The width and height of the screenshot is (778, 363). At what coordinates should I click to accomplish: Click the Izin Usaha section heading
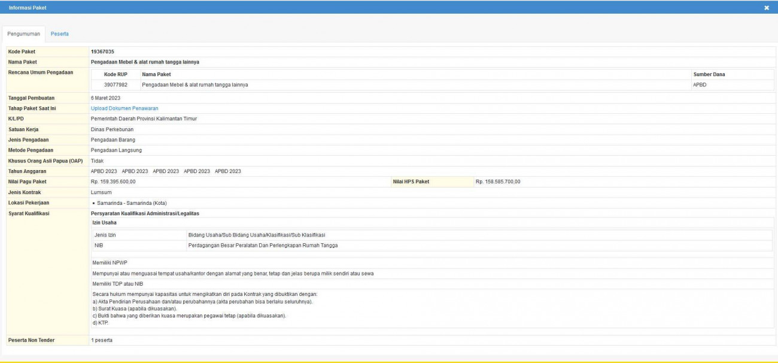105,223
